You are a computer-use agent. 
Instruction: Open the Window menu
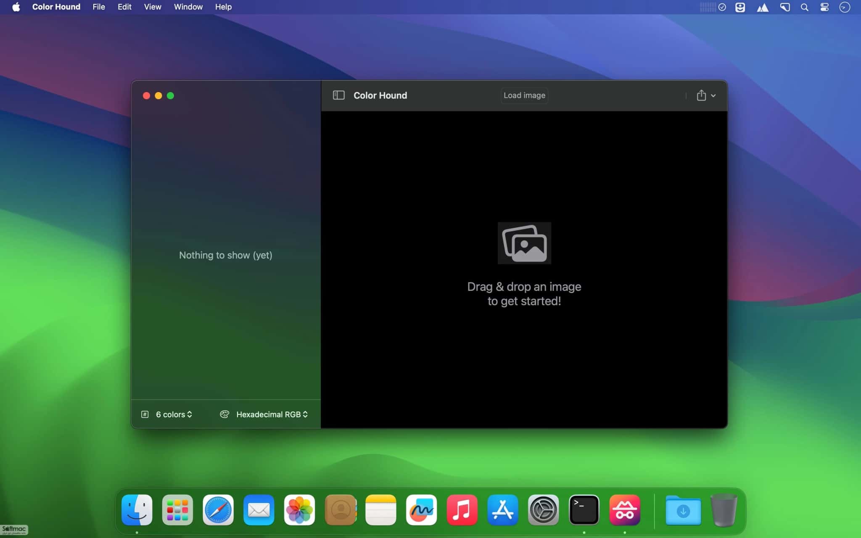(x=188, y=7)
